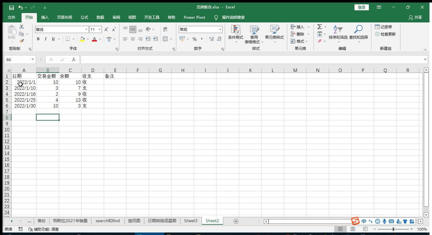This screenshot has height=235, width=432.
Task: Click the Cut scissors icon
Action: pyautogui.click(x=22, y=27)
